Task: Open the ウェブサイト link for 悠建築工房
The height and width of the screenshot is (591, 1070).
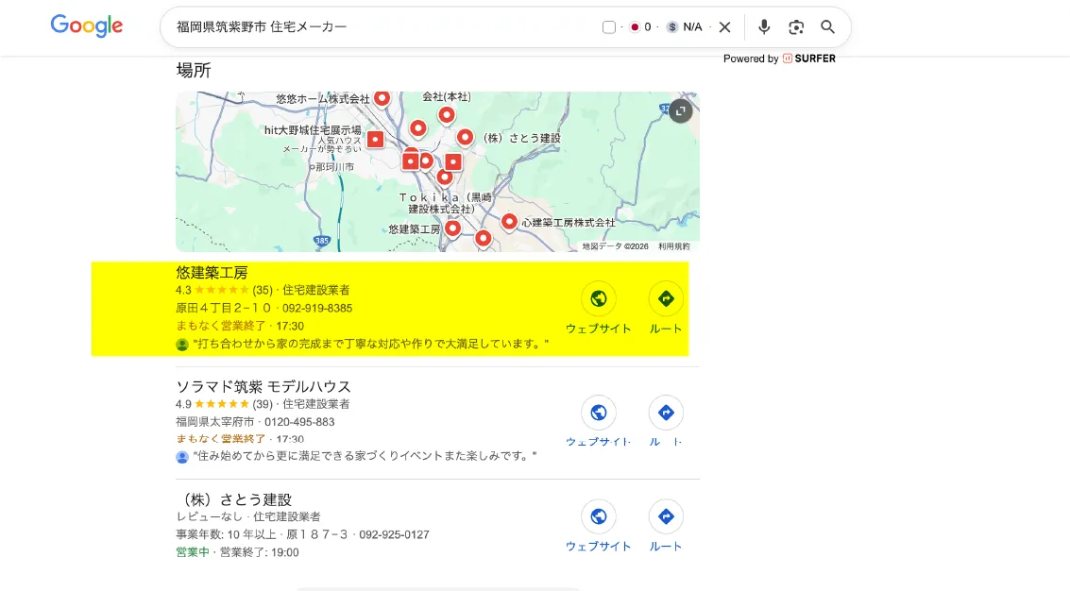Action: [599, 329]
